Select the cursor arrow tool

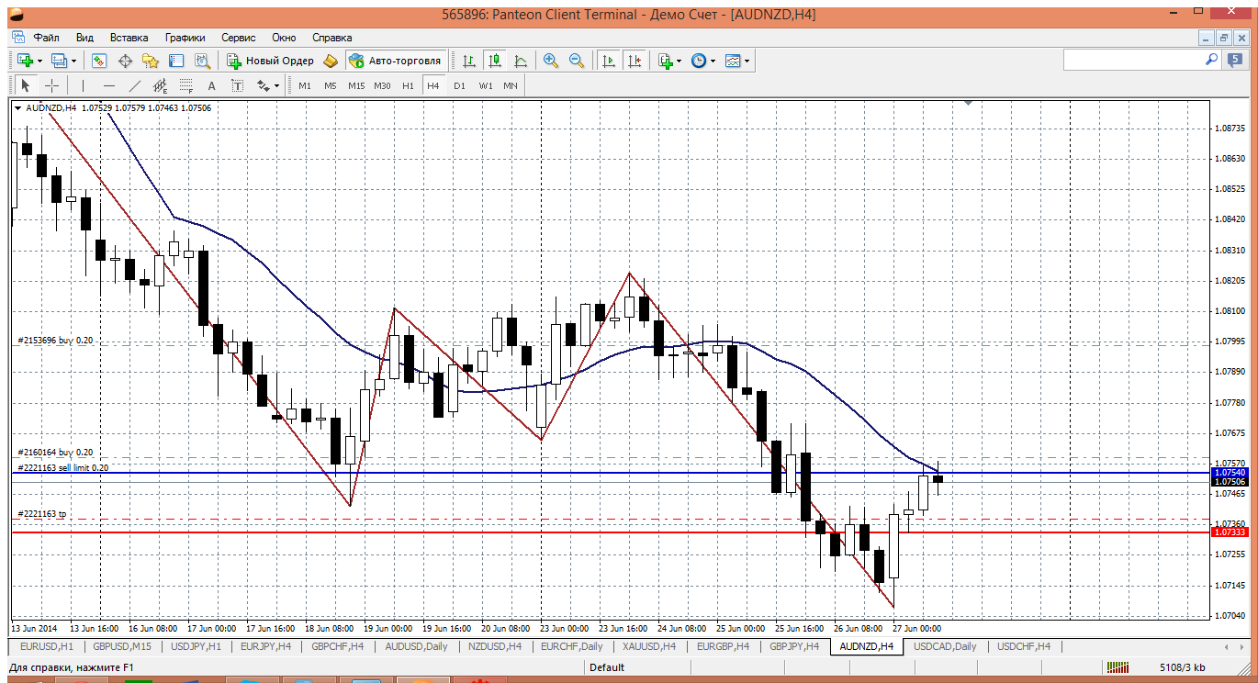coord(26,85)
